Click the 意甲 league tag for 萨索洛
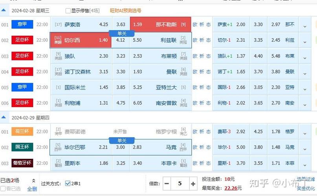This screenshot has width=317, height=196. pos(22,24)
